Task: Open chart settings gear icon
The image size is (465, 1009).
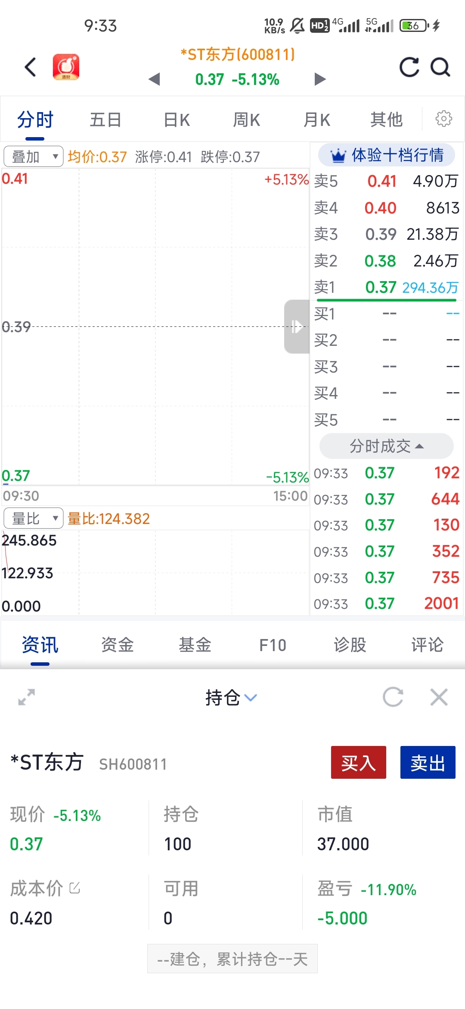Action: tap(443, 119)
